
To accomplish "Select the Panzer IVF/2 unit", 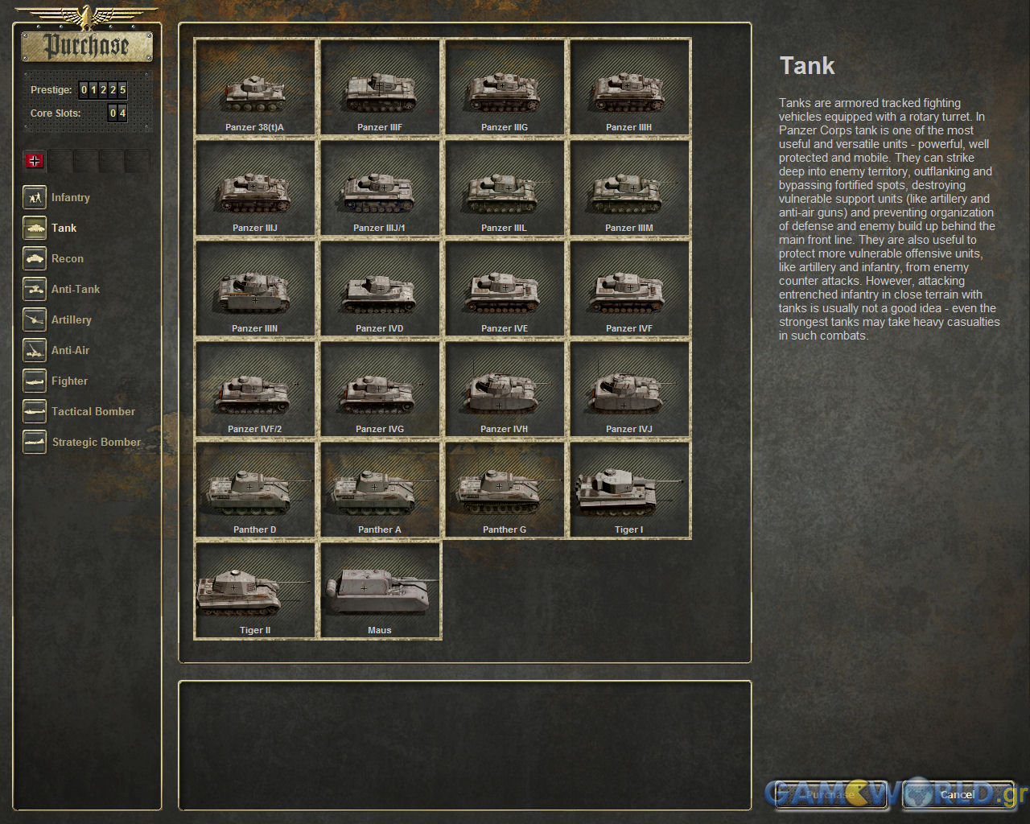I will click(255, 389).
